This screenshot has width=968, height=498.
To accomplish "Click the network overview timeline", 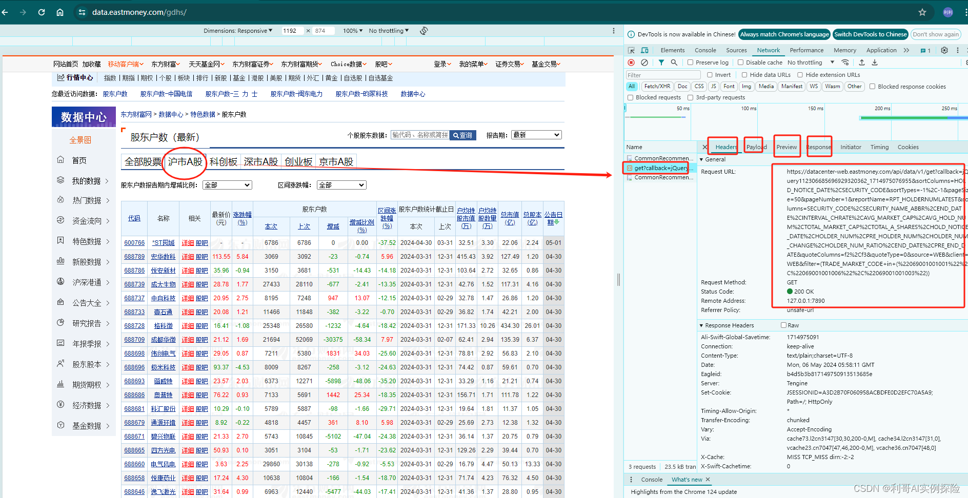I will tap(796, 122).
